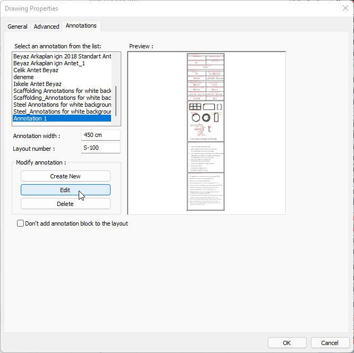Confirm the dialog with OK

tap(286, 342)
